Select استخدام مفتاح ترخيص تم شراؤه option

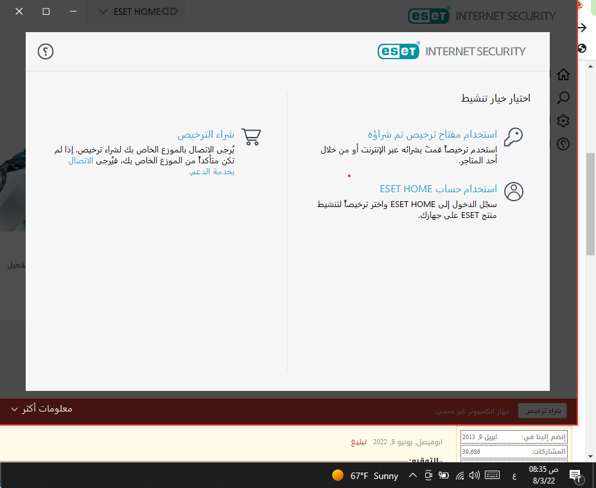click(432, 134)
